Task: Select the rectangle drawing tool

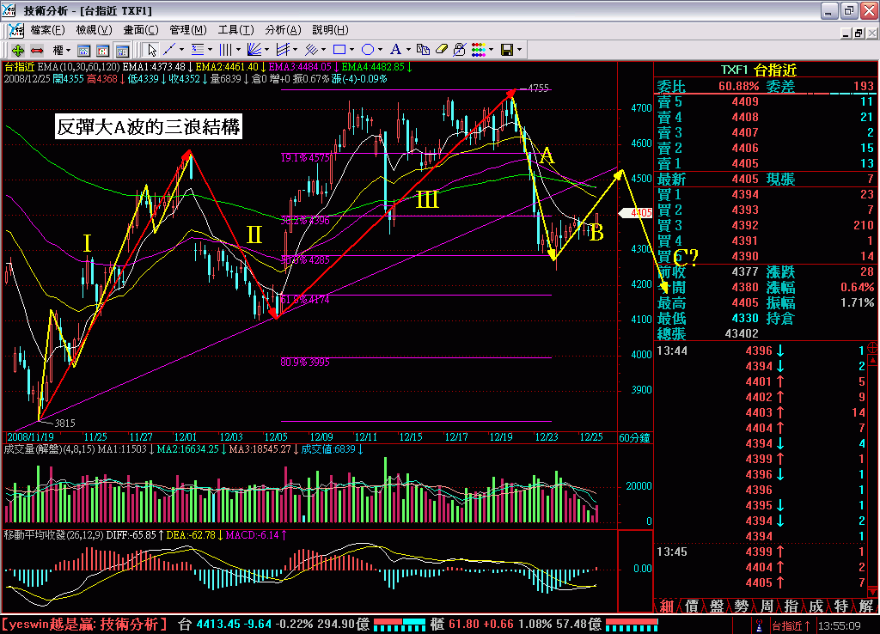Action: point(339,50)
